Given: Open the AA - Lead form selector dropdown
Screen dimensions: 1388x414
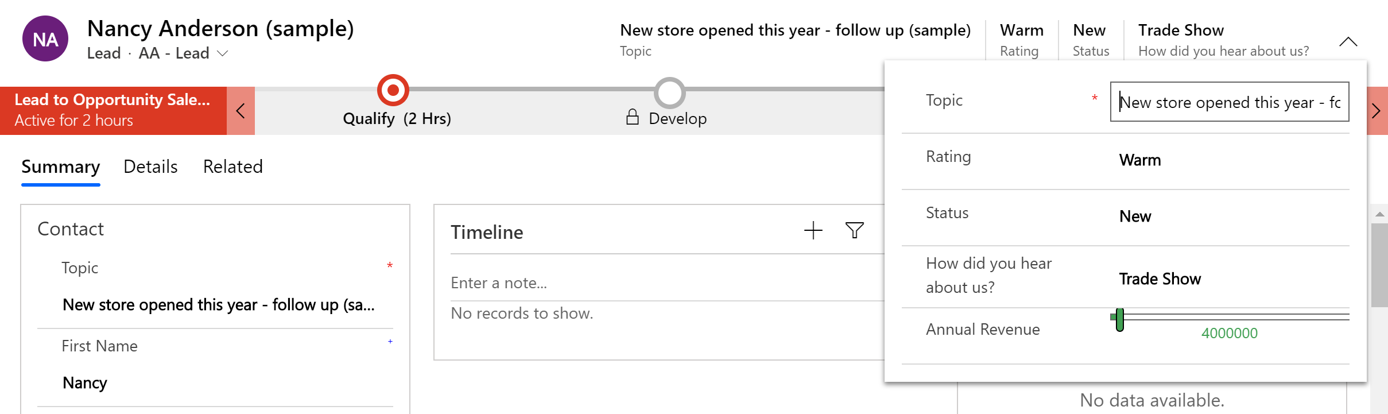Looking at the screenshot, I should click(223, 53).
